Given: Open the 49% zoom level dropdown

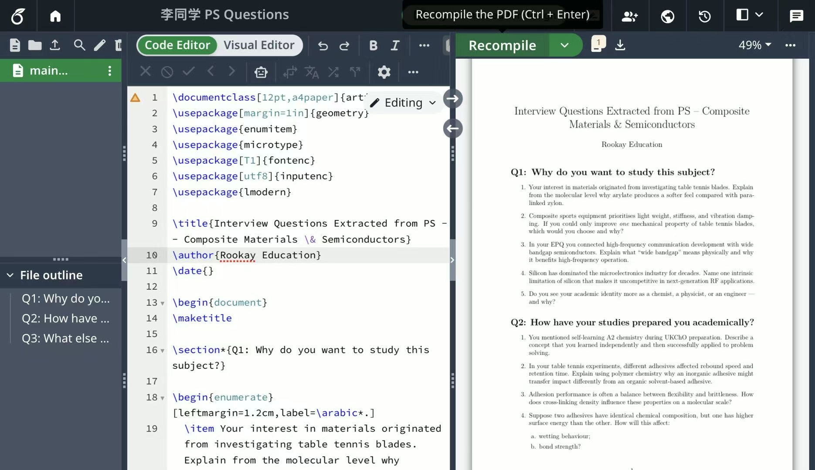Looking at the screenshot, I should (x=754, y=45).
